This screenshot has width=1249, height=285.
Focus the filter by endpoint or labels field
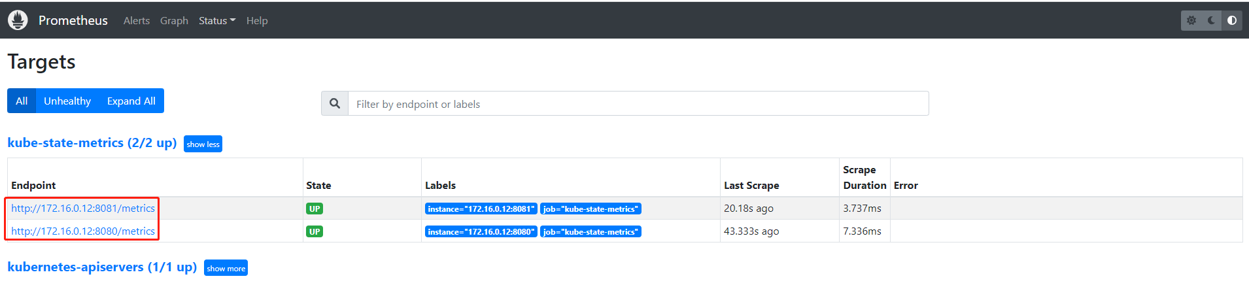(x=638, y=104)
